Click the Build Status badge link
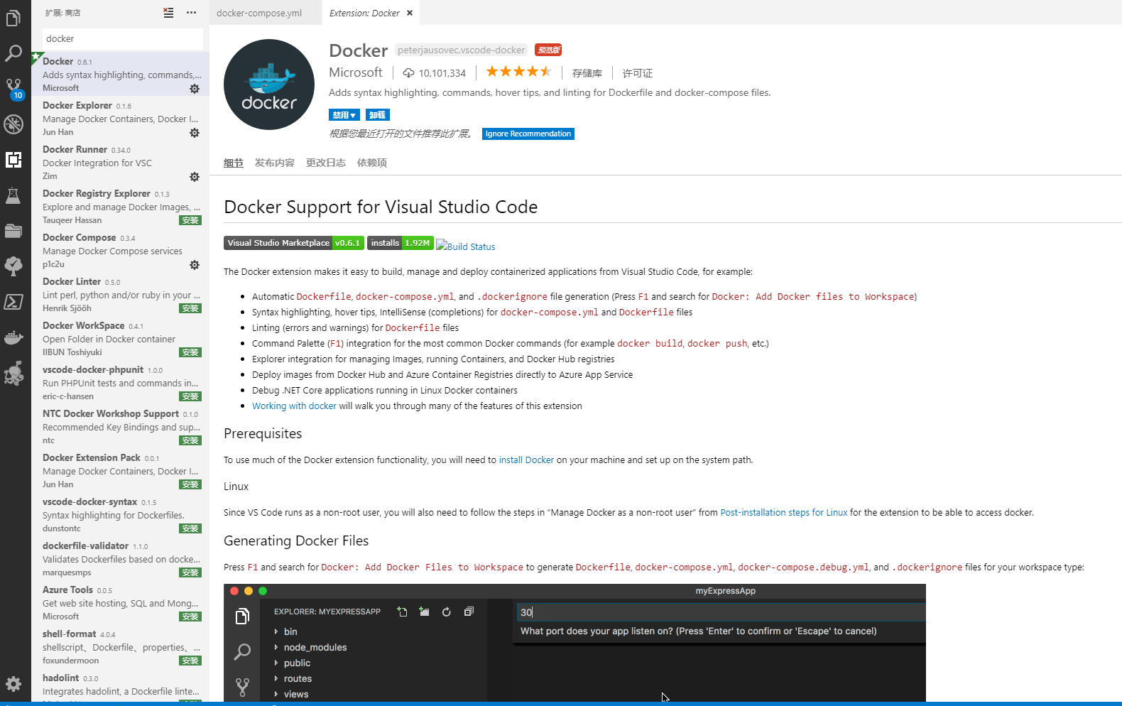 [x=466, y=246]
